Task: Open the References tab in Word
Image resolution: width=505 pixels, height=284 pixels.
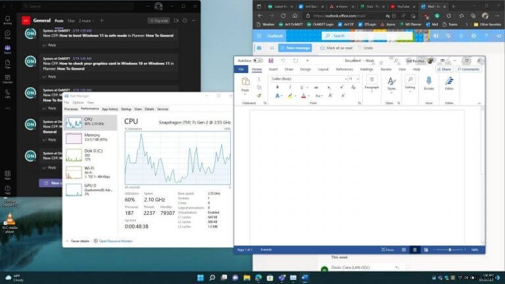Action: pos(345,69)
